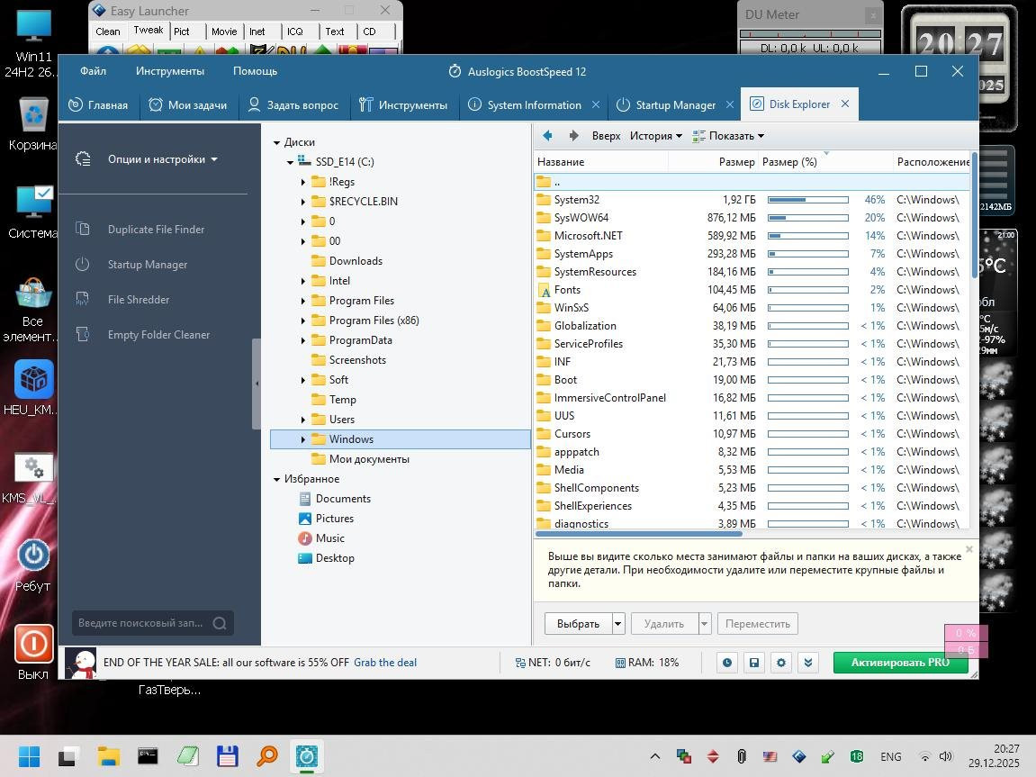Open the Файл menu
This screenshot has width=1036, height=777.
(x=94, y=71)
